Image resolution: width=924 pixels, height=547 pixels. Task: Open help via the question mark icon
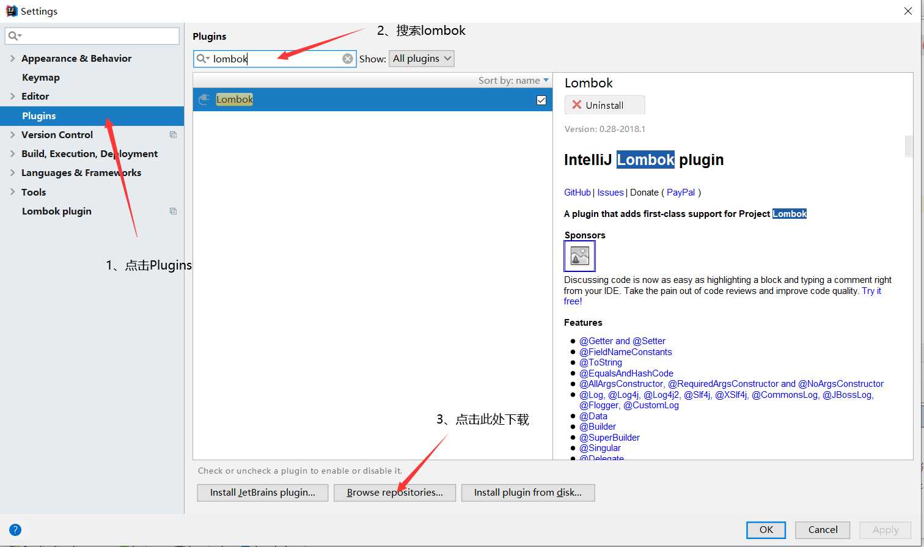15,530
